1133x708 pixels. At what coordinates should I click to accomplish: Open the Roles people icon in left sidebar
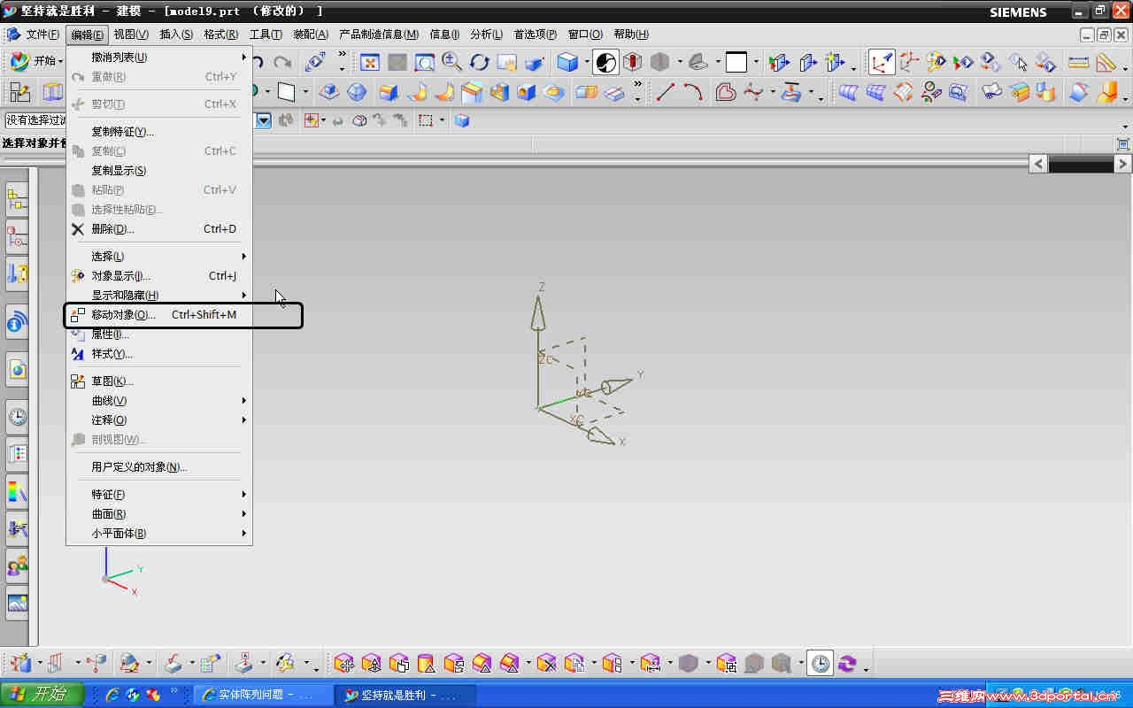pos(17,566)
